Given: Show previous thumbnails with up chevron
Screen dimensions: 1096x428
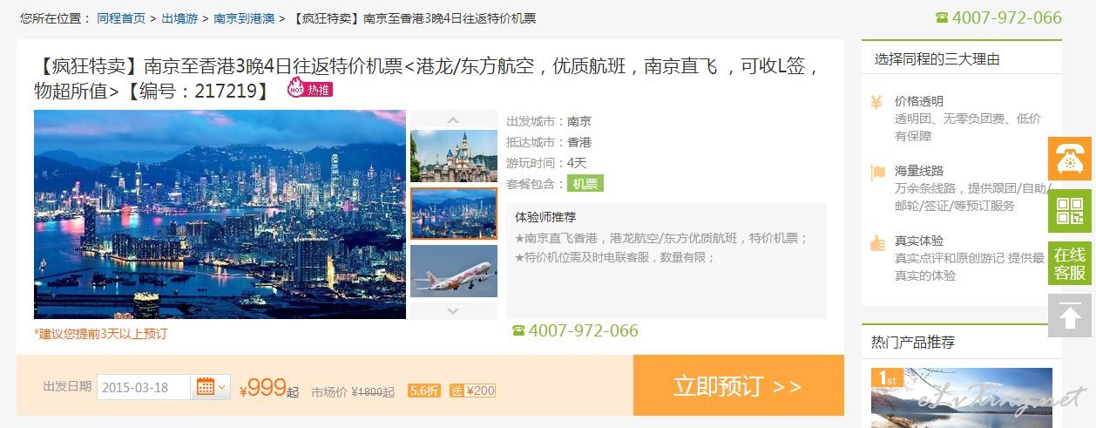Looking at the screenshot, I should pyautogui.click(x=453, y=119).
